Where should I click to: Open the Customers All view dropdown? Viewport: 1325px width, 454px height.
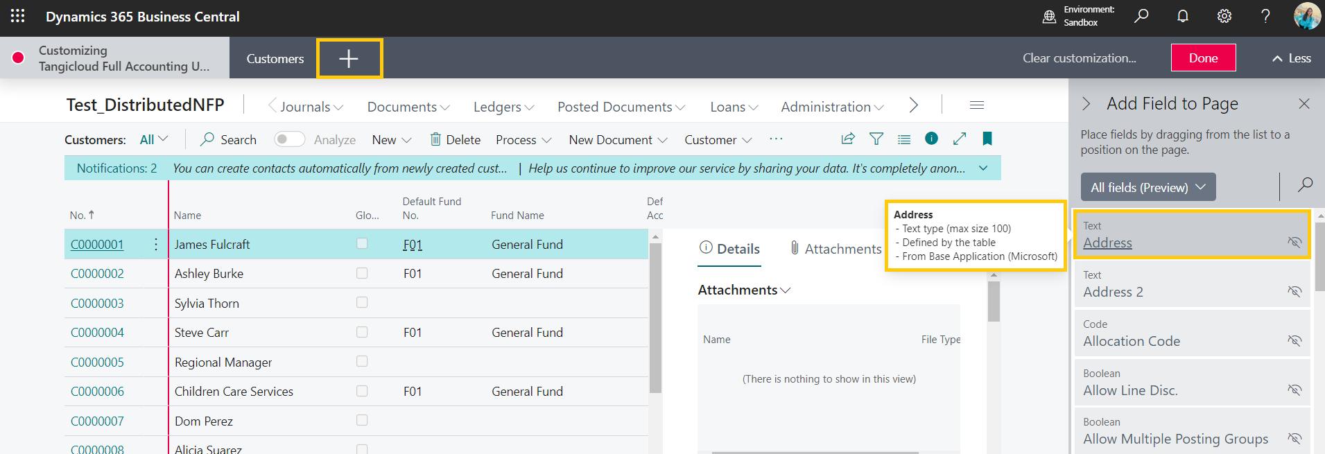154,139
